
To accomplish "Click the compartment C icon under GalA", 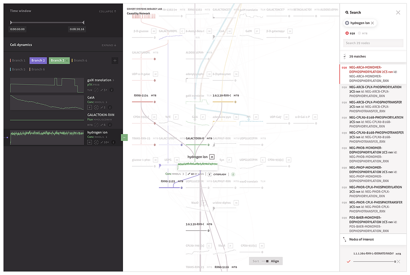I will pyautogui.click(x=96, y=107).
